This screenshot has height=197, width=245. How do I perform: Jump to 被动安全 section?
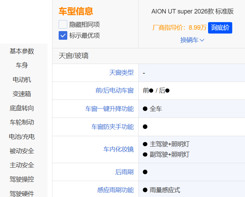pos(22,151)
